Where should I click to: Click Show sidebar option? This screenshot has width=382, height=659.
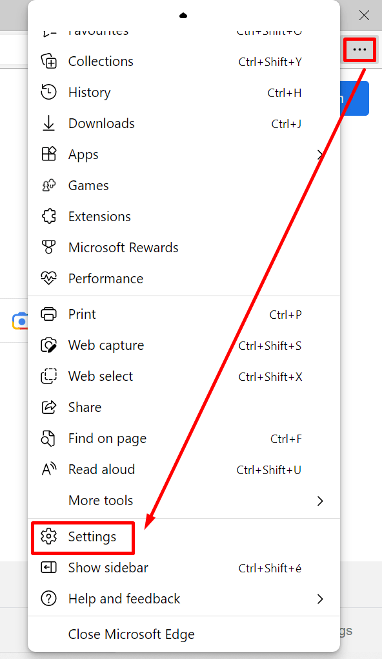[184, 568]
